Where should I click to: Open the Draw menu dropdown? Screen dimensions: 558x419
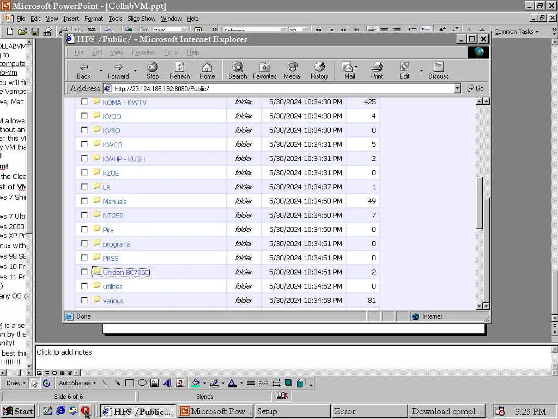tap(16, 383)
